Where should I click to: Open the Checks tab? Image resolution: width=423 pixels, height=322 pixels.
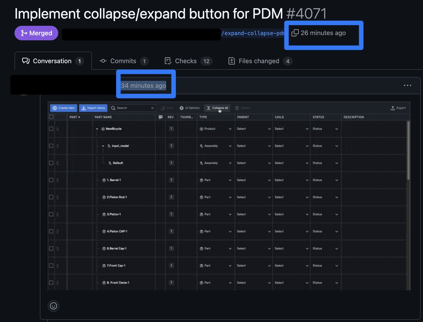(x=188, y=61)
